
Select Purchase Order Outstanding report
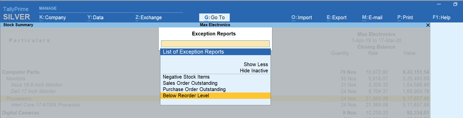pyautogui.click(x=194, y=89)
